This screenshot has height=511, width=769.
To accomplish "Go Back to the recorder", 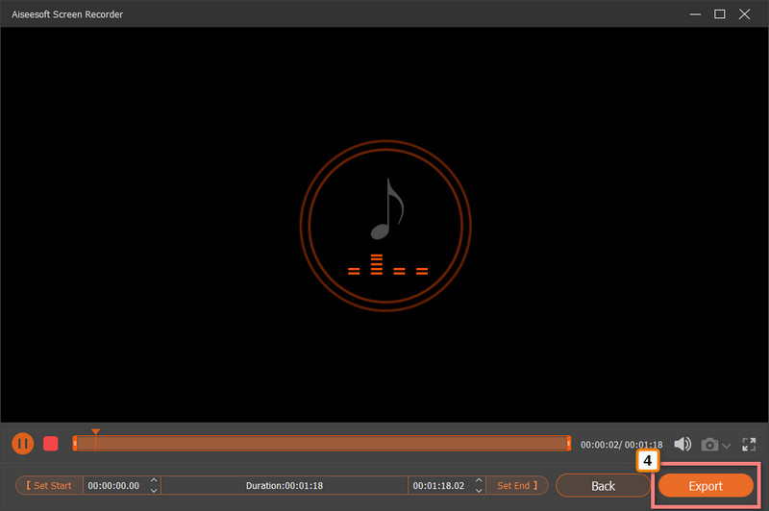I will 603,485.
